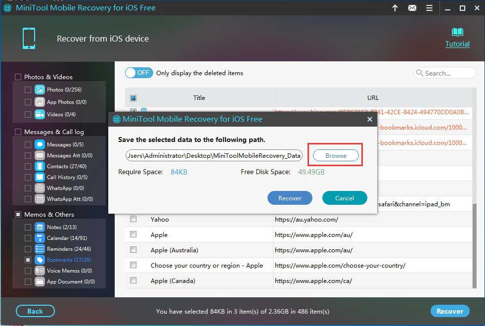
Task: Click the Search box
Action: click(444, 73)
